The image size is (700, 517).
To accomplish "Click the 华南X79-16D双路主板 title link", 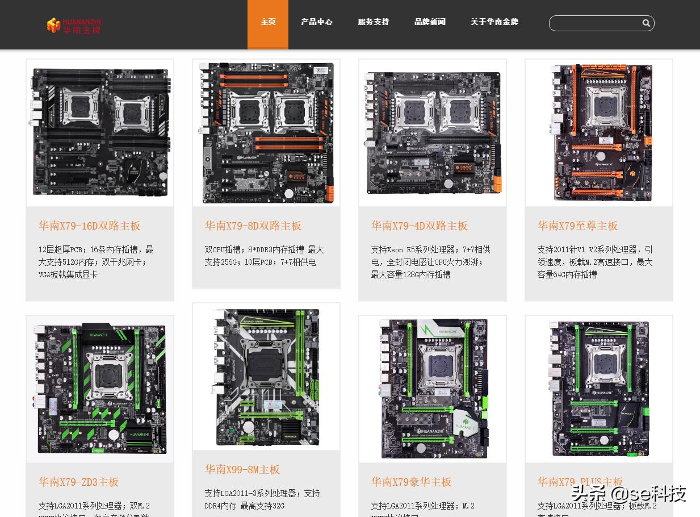I will pyautogui.click(x=90, y=226).
